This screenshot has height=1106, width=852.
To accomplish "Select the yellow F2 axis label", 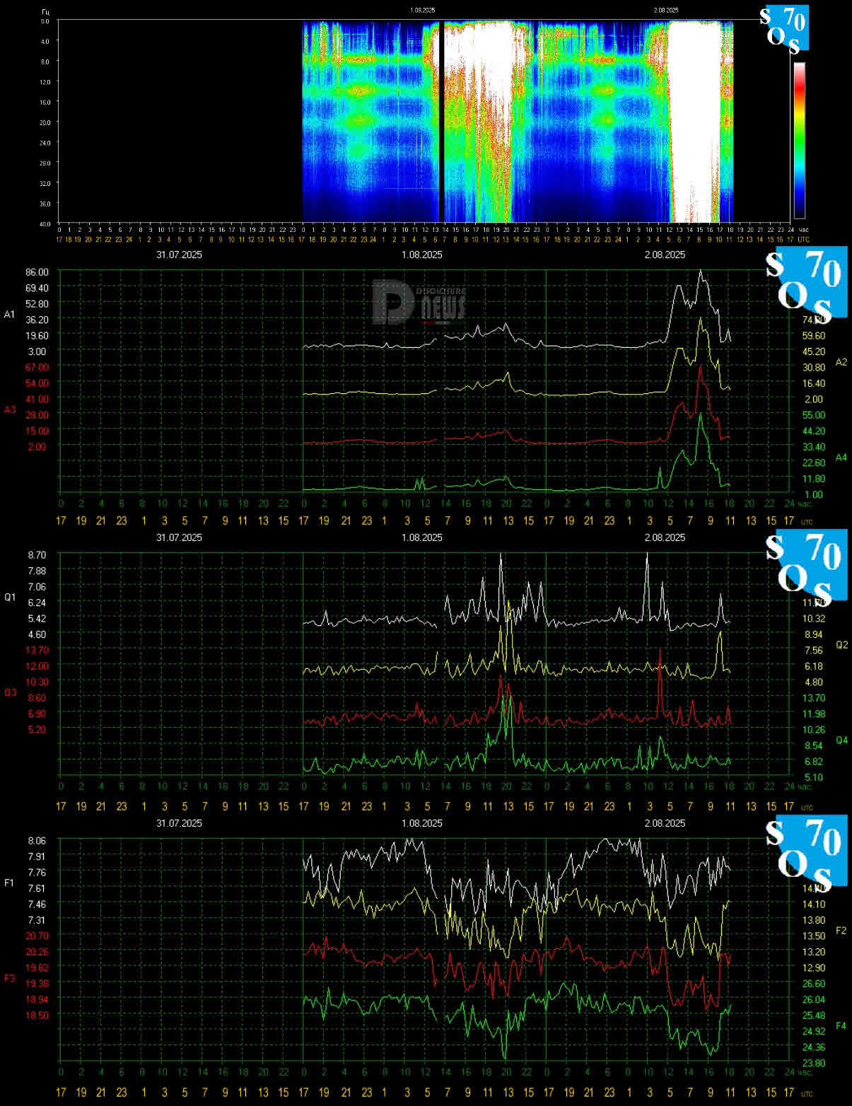I will 841,931.
